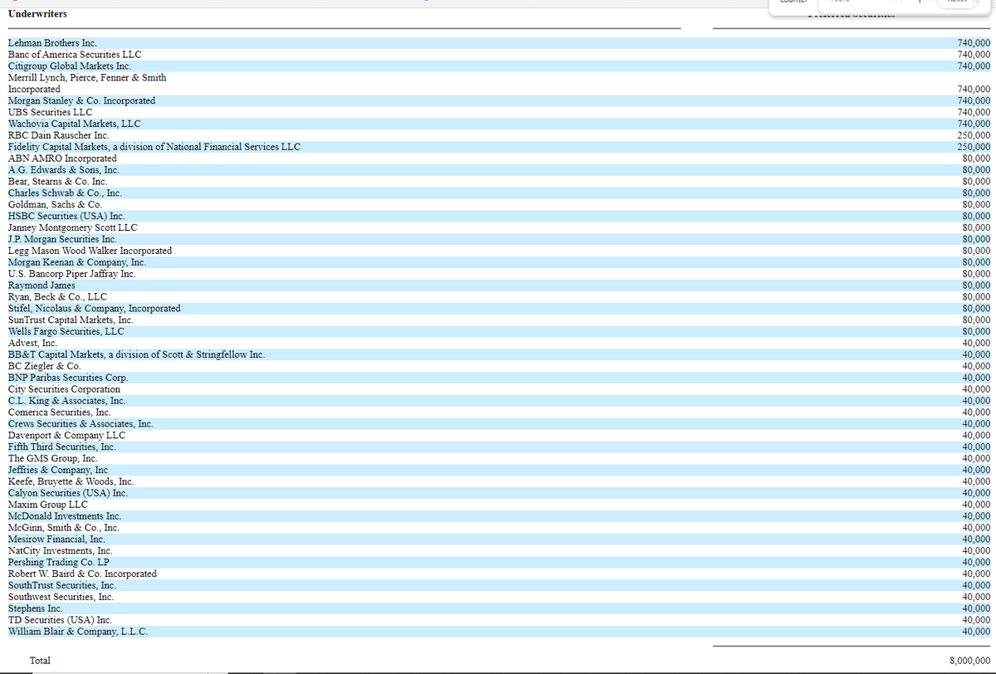Image resolution: width=996 pixels, height=674 pixels.
Task: Click the 'Total' row label
Action: [x=40, y=661]
